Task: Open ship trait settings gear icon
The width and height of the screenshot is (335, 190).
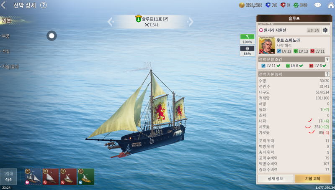Action: (325, 30)
